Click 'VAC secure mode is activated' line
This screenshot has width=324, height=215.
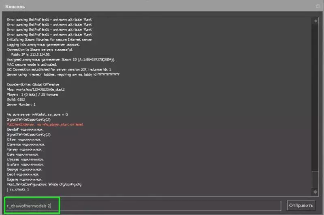pos(32,65)
